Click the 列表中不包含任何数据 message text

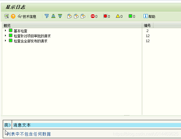pyautogui.click(x=28, y=134)
